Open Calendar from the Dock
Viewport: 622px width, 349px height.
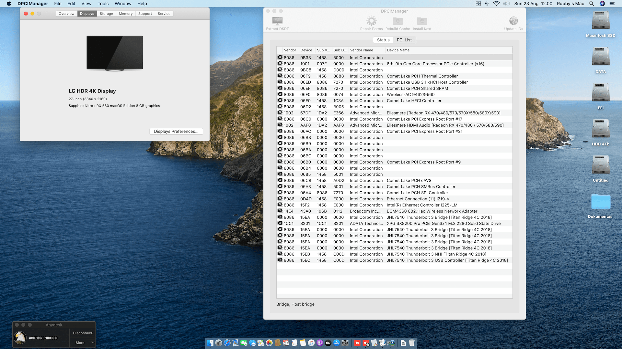click(286, 343)
